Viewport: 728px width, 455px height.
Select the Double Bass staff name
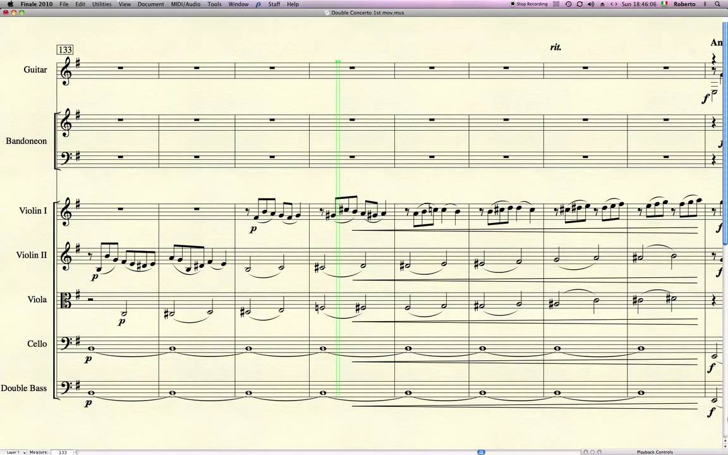(x=23, y=387)
